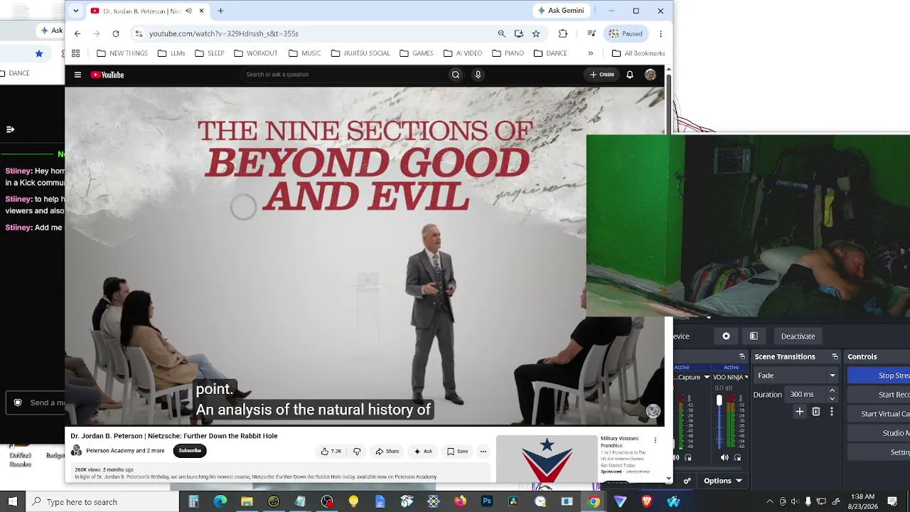The height and width of the screenshot is (512, 910).
Task: Go back in Chrome history
Action: [x=77, y=33]
